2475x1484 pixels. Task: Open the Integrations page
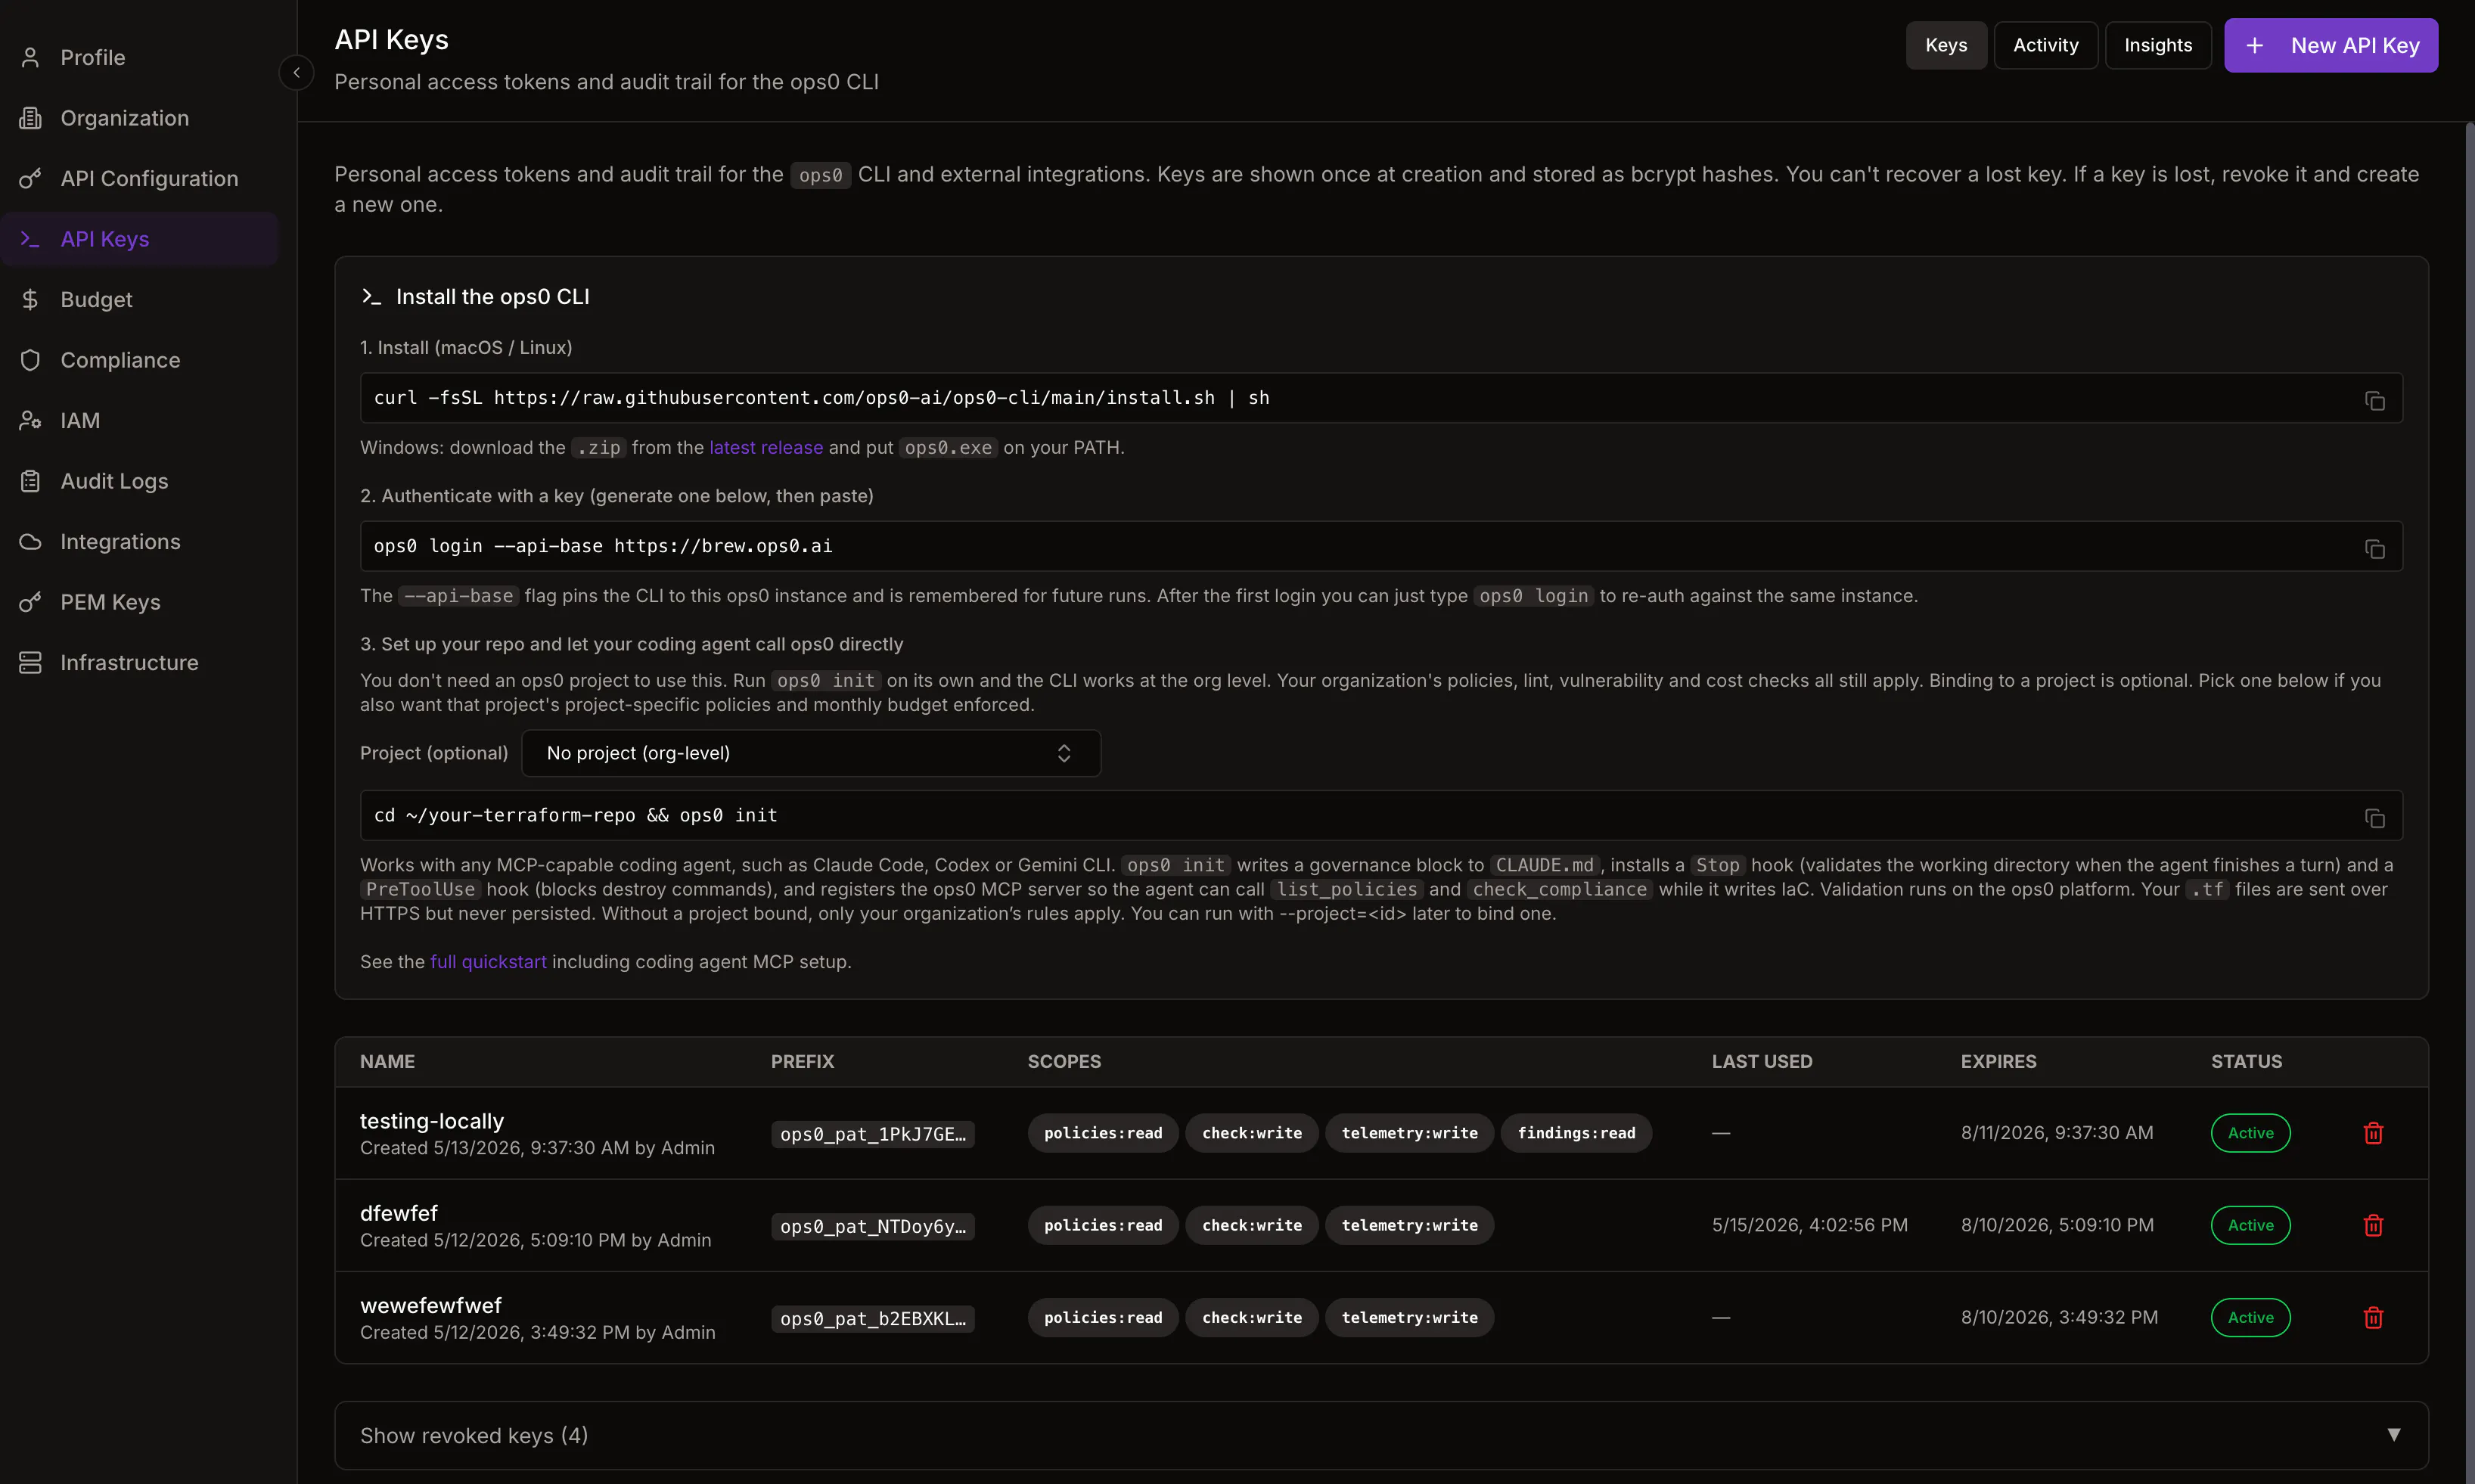[x=139, y=542]
